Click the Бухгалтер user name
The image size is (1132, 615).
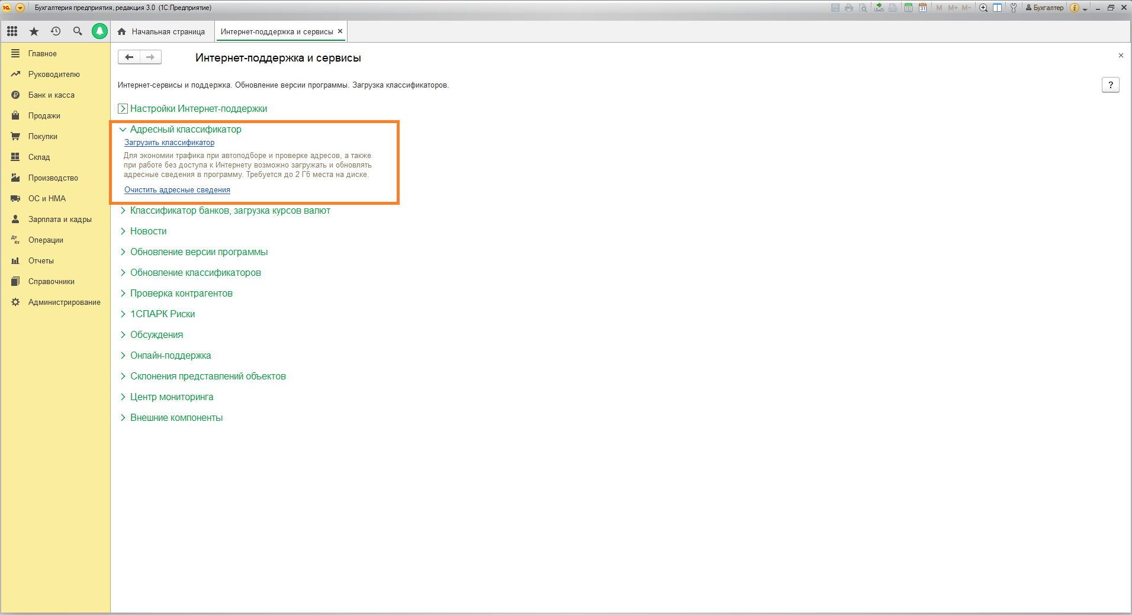pyautogui.click(x=1045, y=8)
